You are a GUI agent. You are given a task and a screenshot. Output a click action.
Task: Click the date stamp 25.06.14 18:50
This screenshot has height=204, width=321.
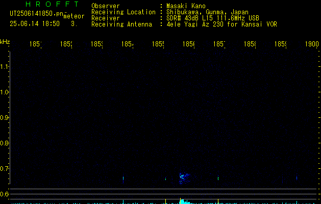click(x=35, y=23)
